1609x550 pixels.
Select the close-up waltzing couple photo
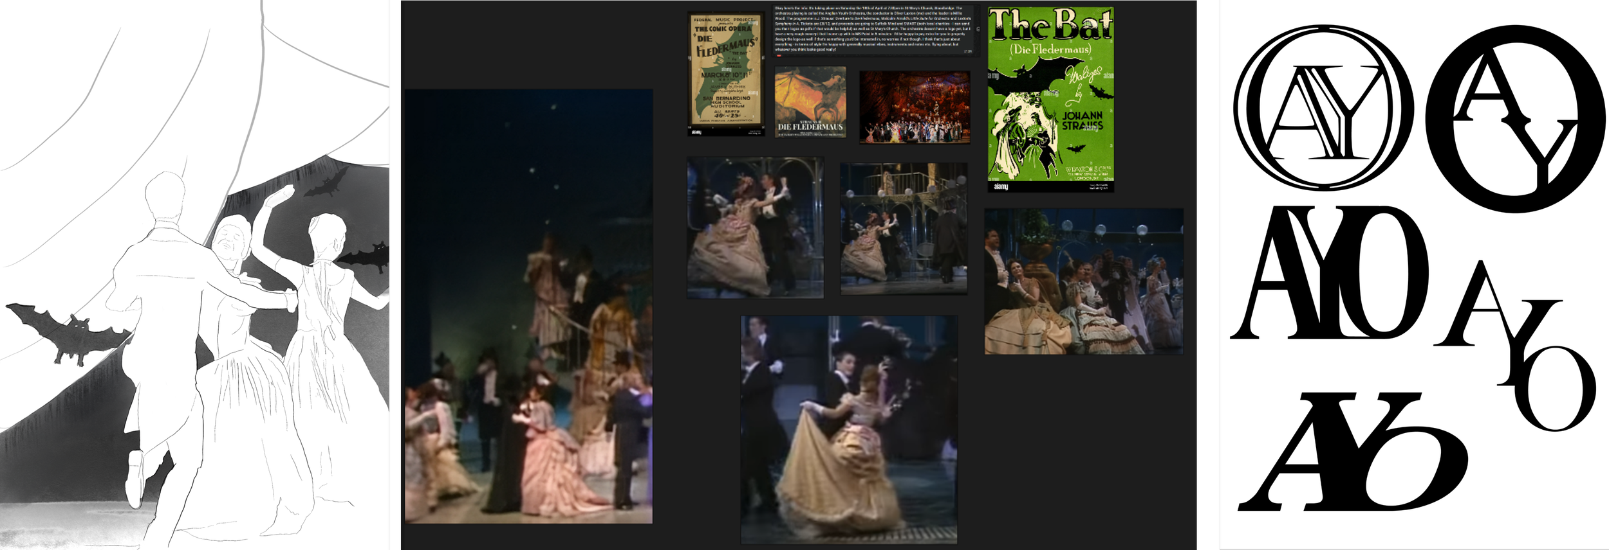pyautogui.click(x=755, y=227)
